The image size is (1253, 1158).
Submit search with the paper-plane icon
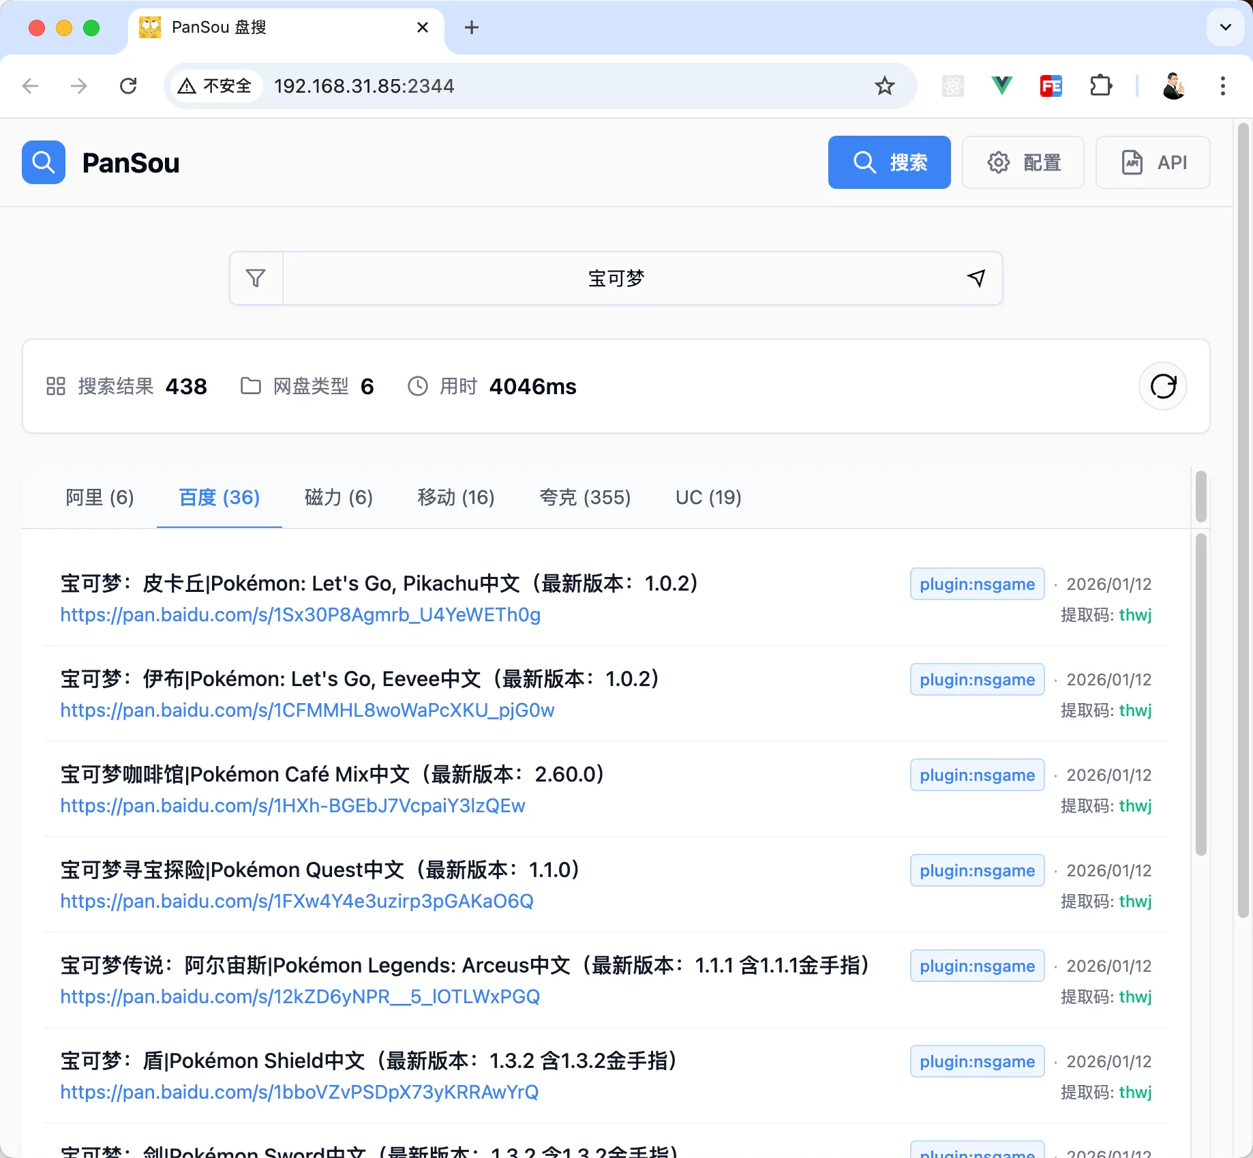point(976,278)
